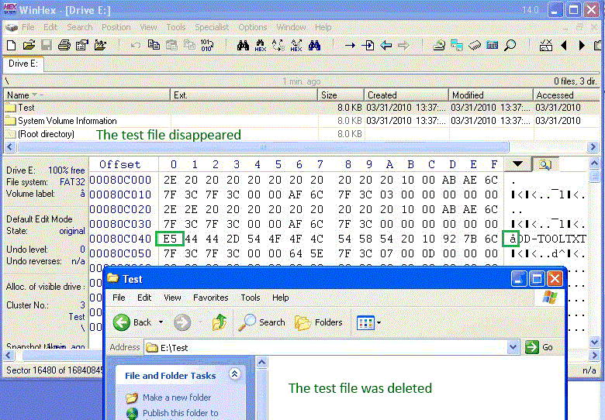Click the Clone Disk toolbar icon
The image size is (605, 420).
[456, 46]
